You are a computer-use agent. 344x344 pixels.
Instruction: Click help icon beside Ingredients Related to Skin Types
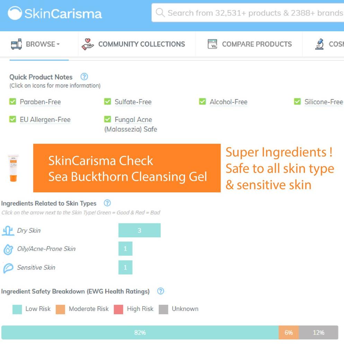(x=107, y=203)
